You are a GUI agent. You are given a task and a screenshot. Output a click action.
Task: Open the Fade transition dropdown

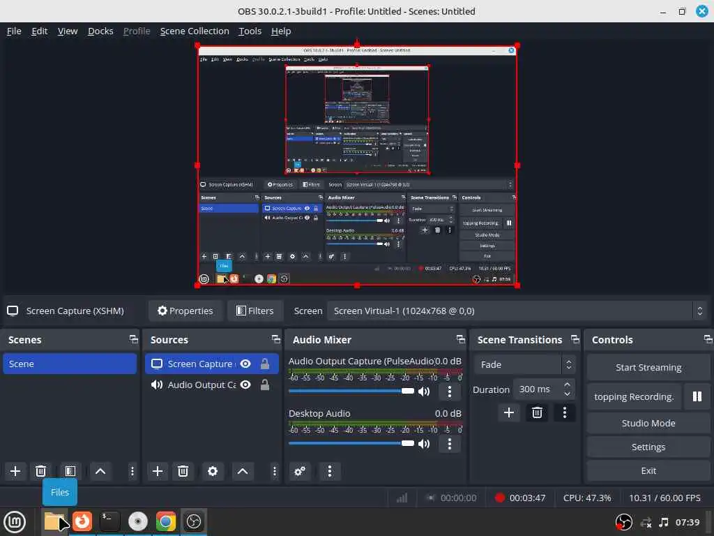524,364
